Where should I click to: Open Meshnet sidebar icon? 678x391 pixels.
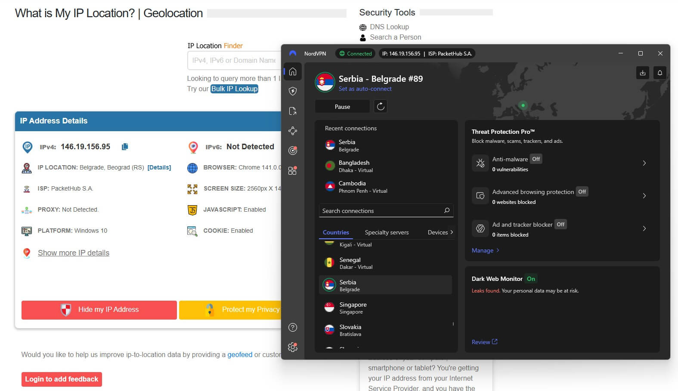pyautogui.click(x=293, y=131)
